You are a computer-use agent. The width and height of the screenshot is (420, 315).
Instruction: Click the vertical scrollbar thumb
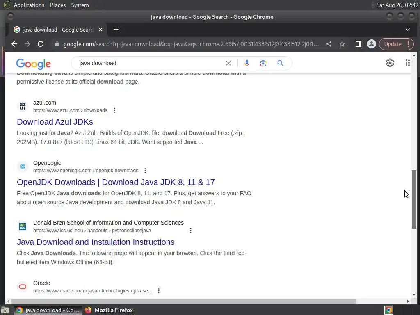414,199
